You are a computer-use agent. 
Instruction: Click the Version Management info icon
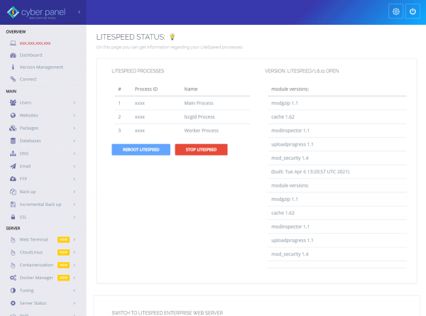13,67
